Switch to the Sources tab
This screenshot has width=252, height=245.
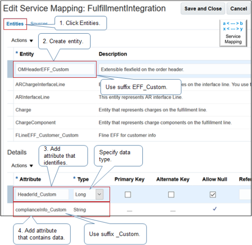coord(39,24)
